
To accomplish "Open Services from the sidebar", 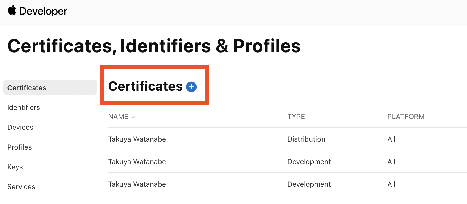I will 21,187.
